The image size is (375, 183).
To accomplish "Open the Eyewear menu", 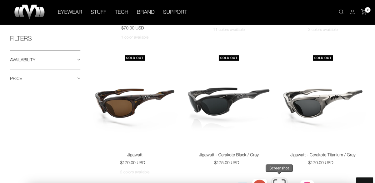I will coord(70,12).
